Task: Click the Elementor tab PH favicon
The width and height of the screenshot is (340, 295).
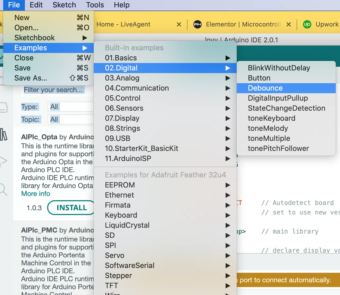Action: coord(198,25)
